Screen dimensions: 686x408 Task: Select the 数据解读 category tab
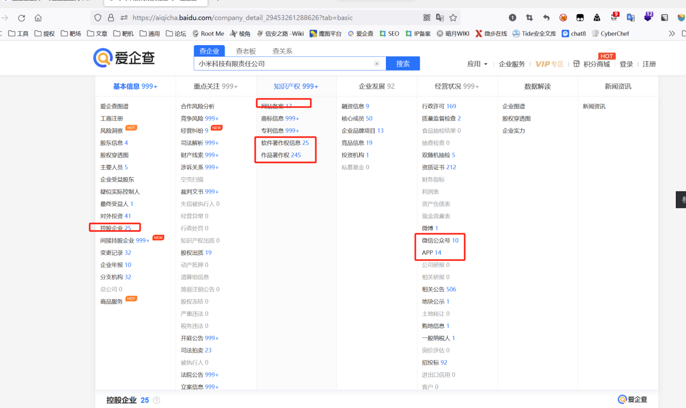click(x=538, y=86)
